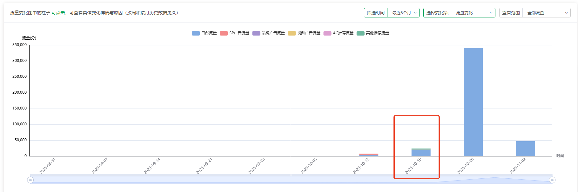Image resolution: width=578 pixels, height=192 pixels.
Task: Click the green 可点击 text
Action: (58, 13)
